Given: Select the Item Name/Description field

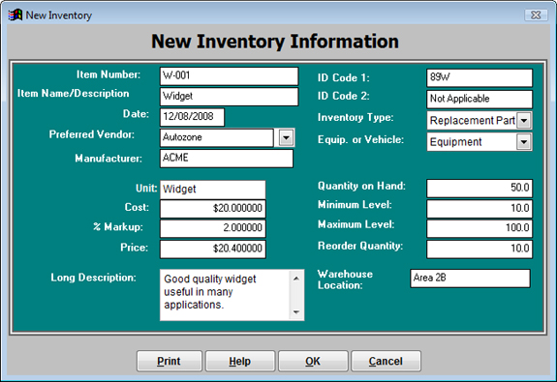Looking at the screenshot, I should pyautogui.click(x=230, y=97).
